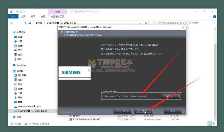224x132 pixels.
Task: Open 视频 under This PC
Action: click(x=18, y=80)
